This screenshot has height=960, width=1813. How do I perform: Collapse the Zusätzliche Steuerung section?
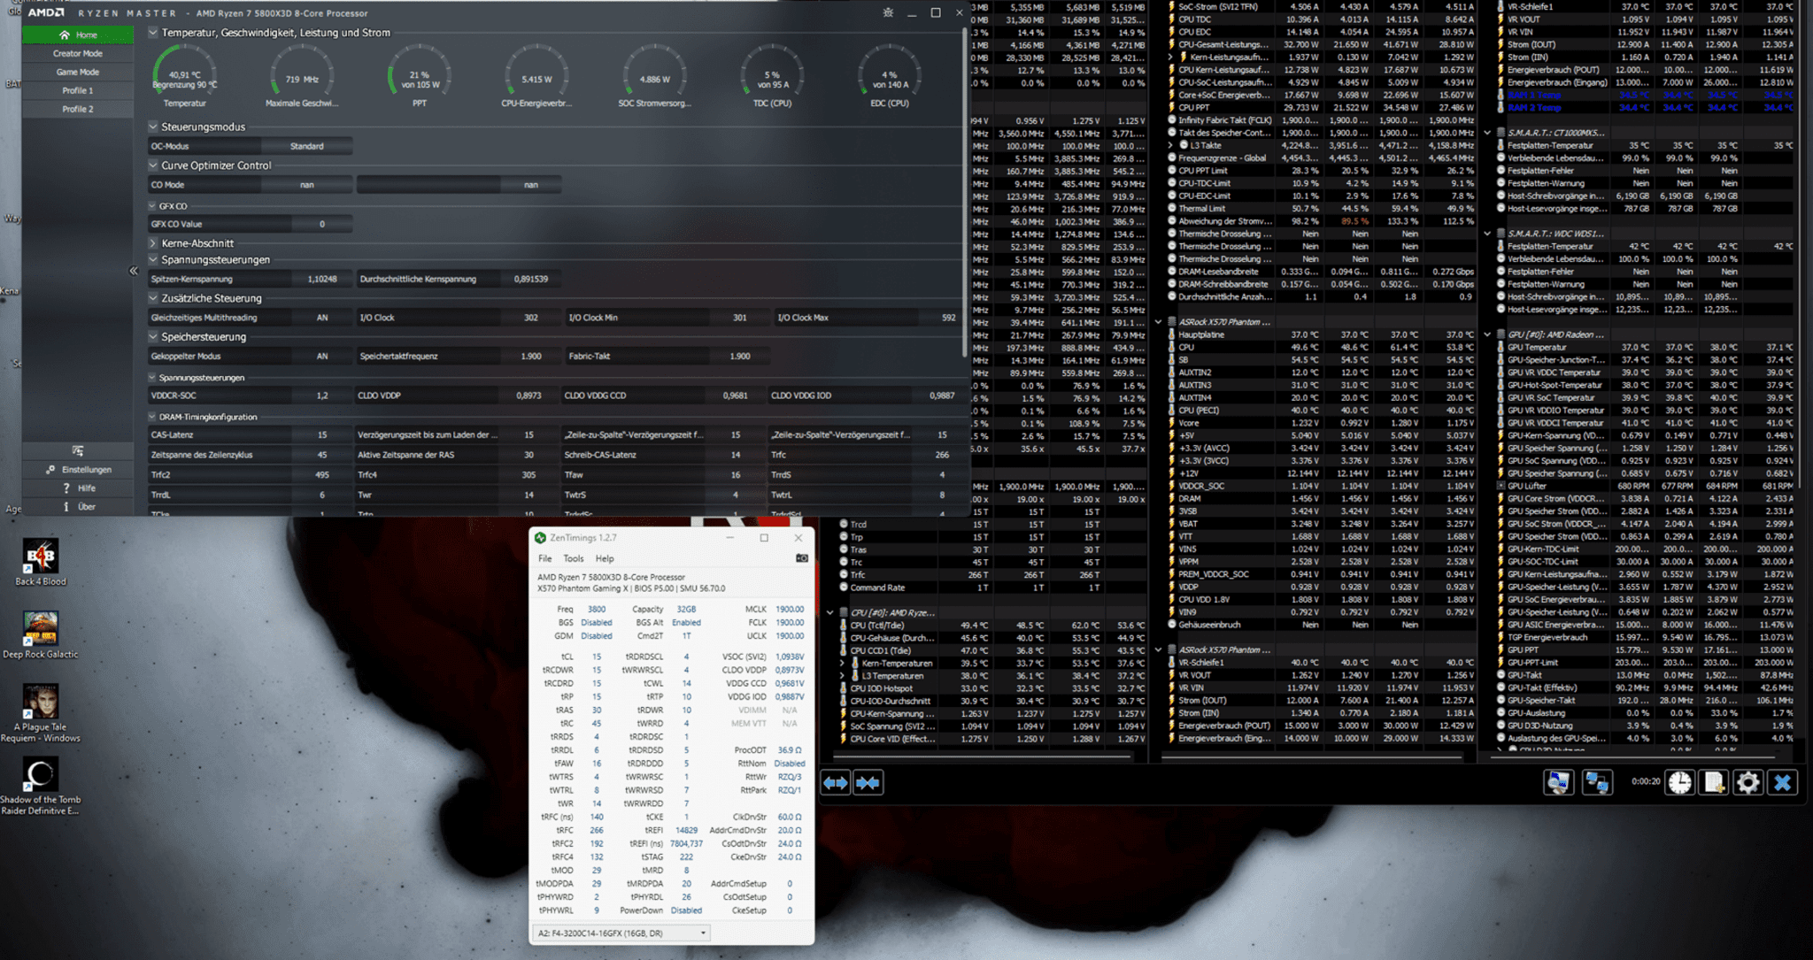click(153, 298)
